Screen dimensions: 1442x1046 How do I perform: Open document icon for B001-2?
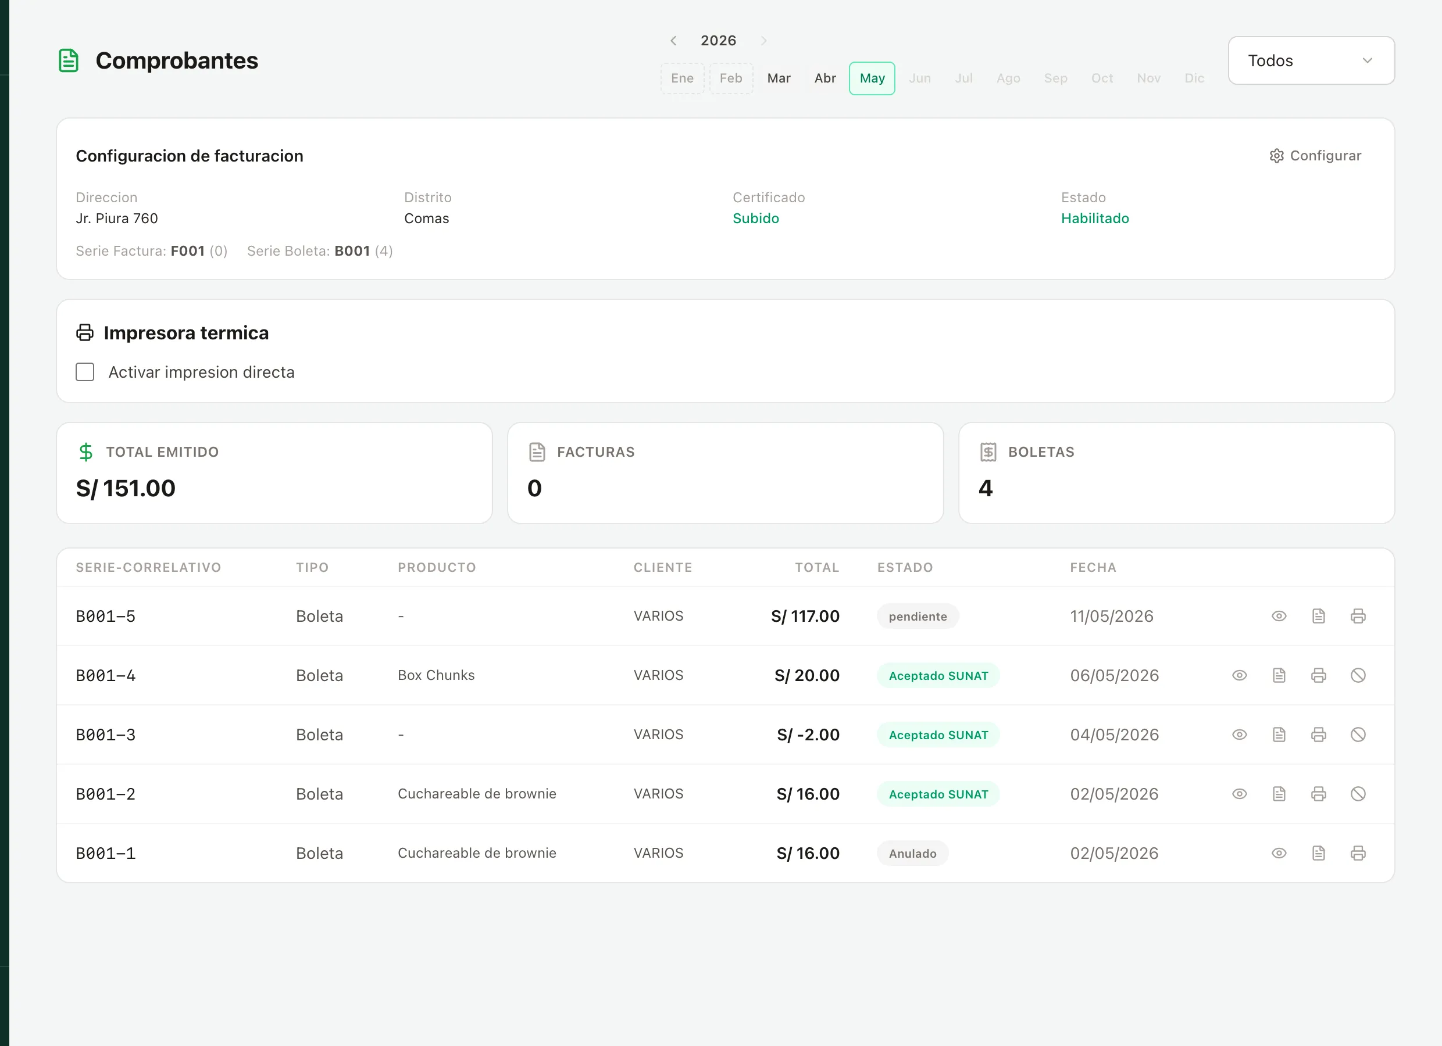pos(1279,794)
